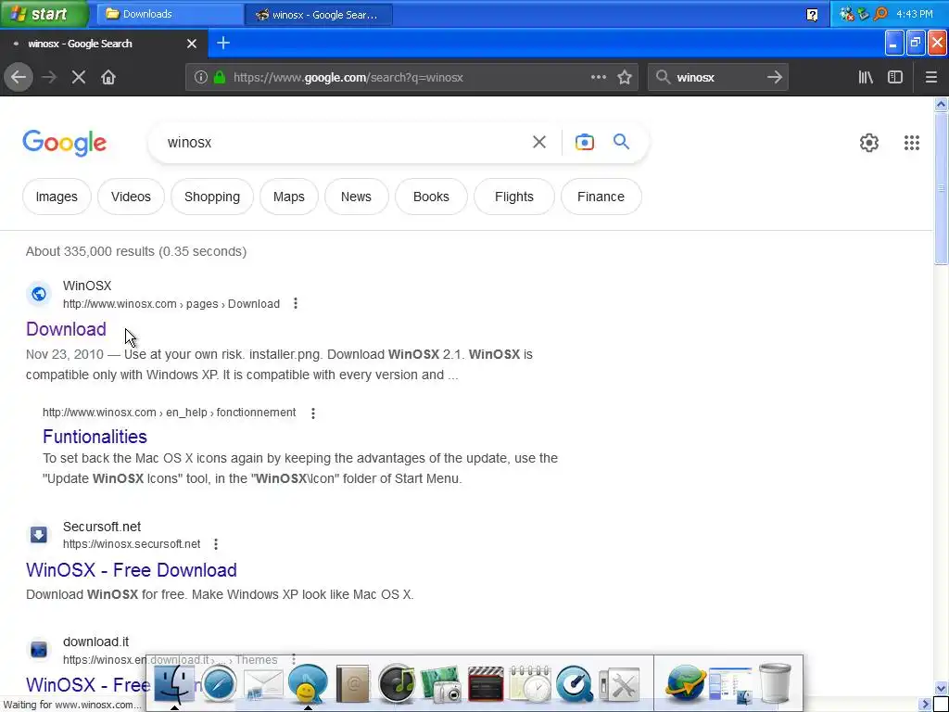Stop loading the page
This screenshot has width=949, height=712.
click(x=79, y=78)
